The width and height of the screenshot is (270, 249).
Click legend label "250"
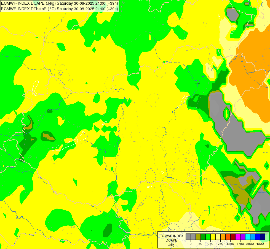coord(210,244)
